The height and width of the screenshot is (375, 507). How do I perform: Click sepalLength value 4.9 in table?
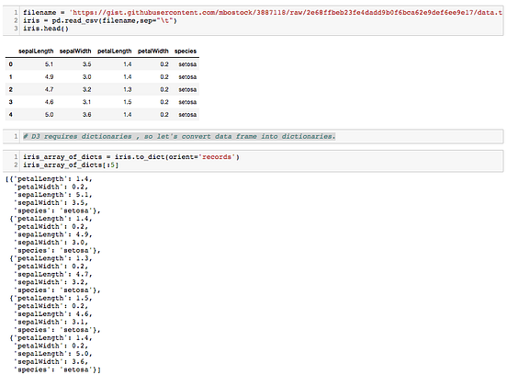[x=50, y=76]
